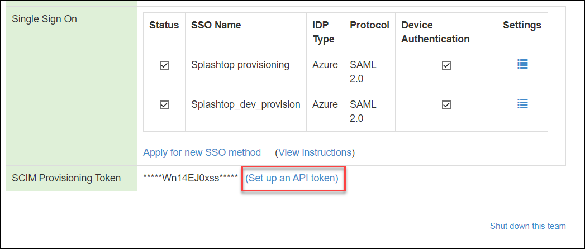Open settings list icon for Splashtop provisioning
The height and width of the screenshot is (249, 585).
pos(522,65)
